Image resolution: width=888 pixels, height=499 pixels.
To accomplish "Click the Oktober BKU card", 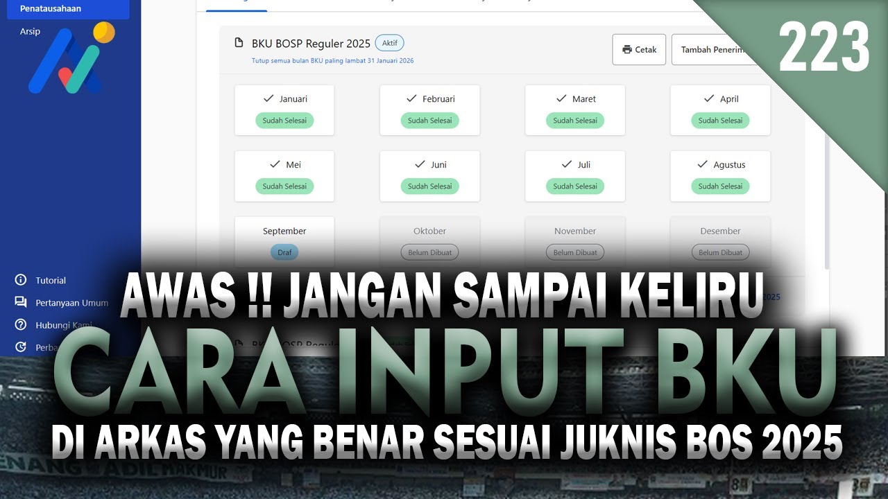I will [x=429, y=242].
